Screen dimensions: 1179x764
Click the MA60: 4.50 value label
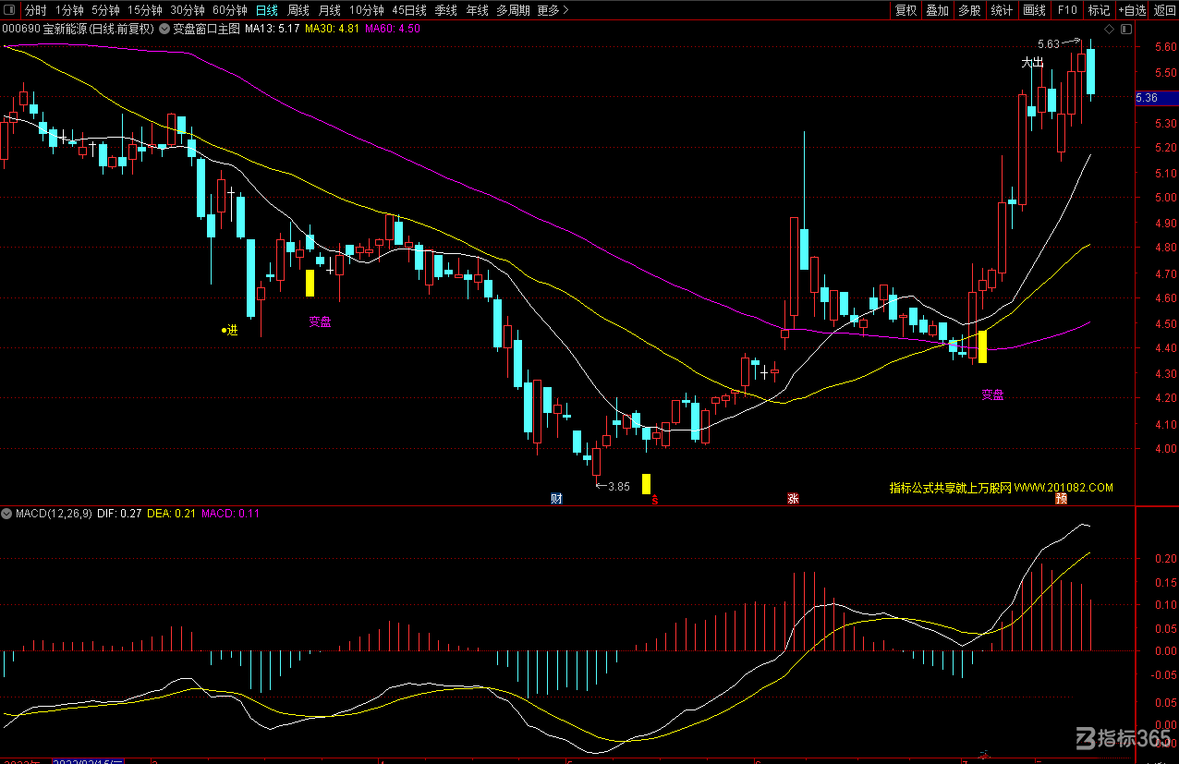point(393,29)
